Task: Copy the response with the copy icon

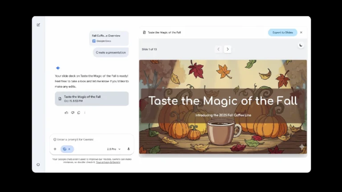Action: tap(79, 112)
